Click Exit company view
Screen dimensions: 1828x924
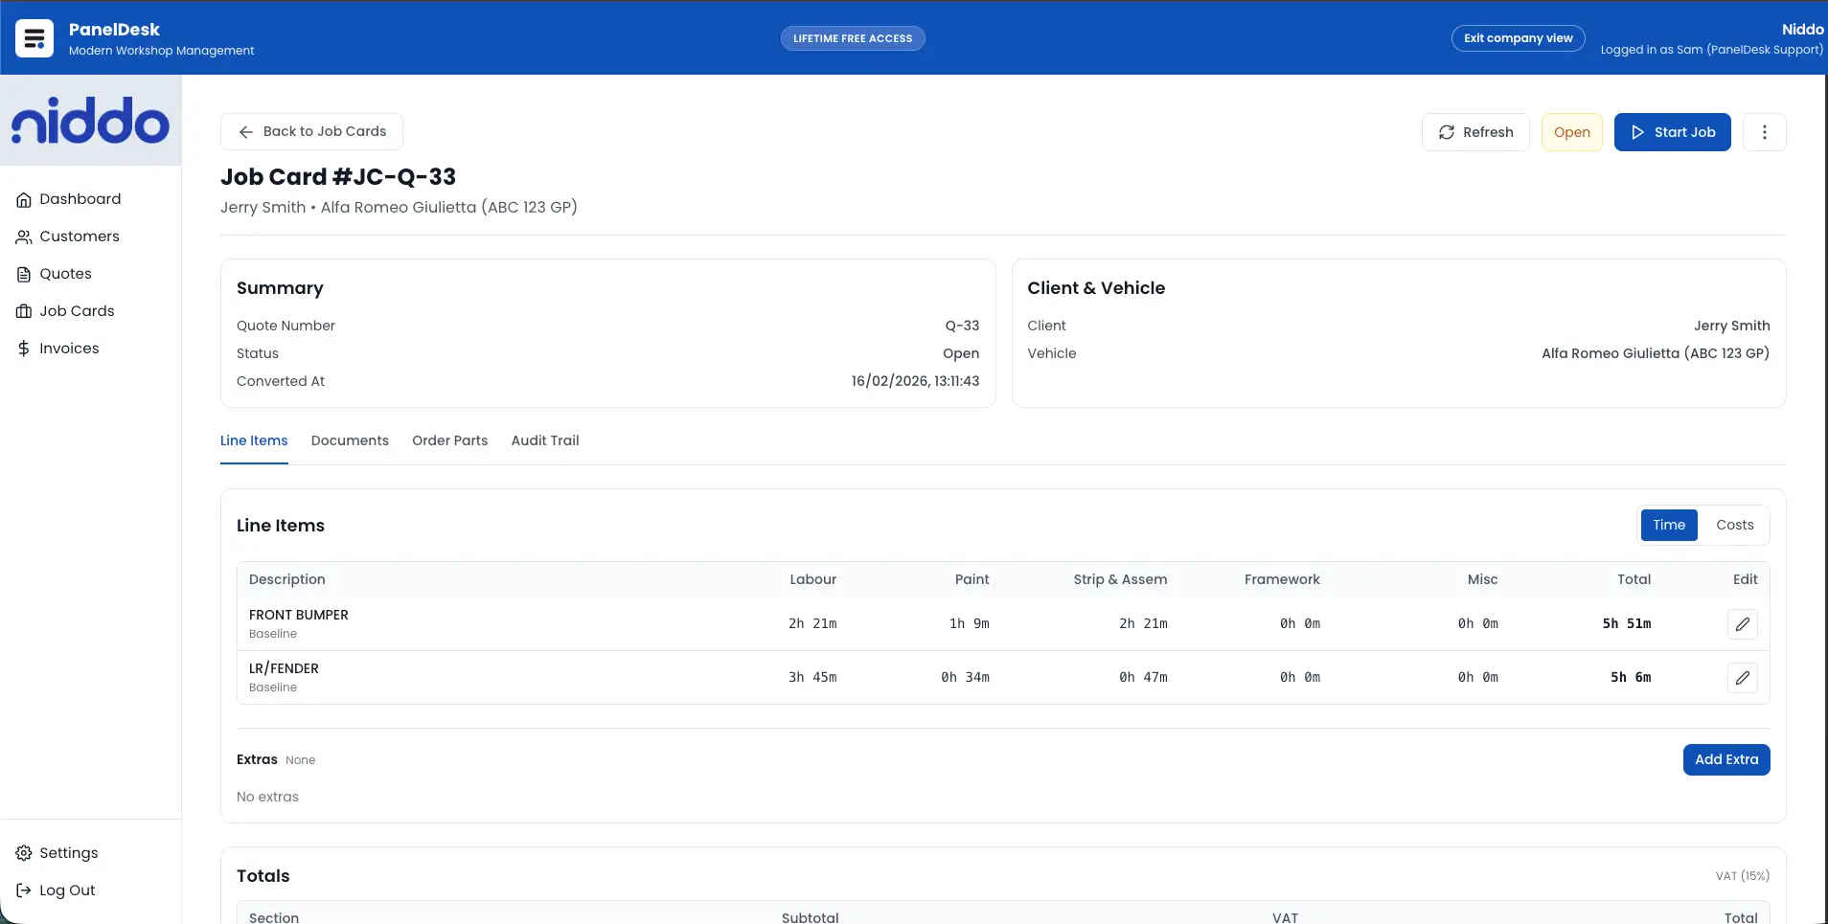click(1517, 38)
